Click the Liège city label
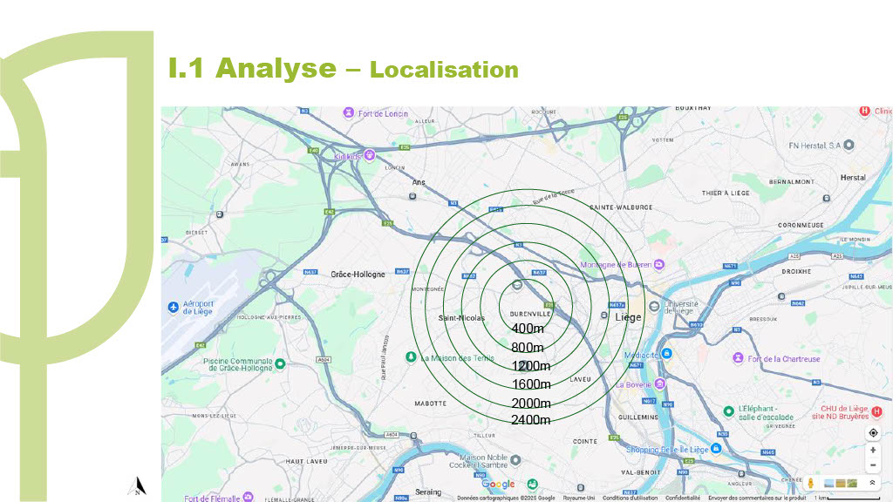The height and width of the screenshot is (502, 893). pyautogui.click(x=628, y=317)
